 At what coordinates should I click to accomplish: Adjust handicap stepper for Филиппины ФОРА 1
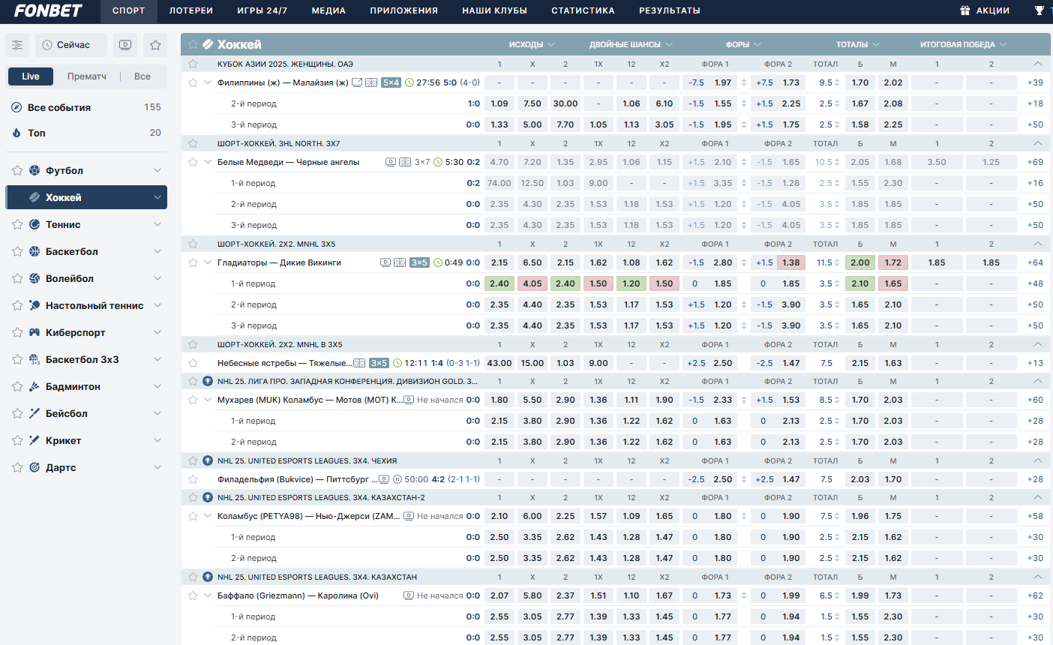pyautogui.click(x=744, y=82)
